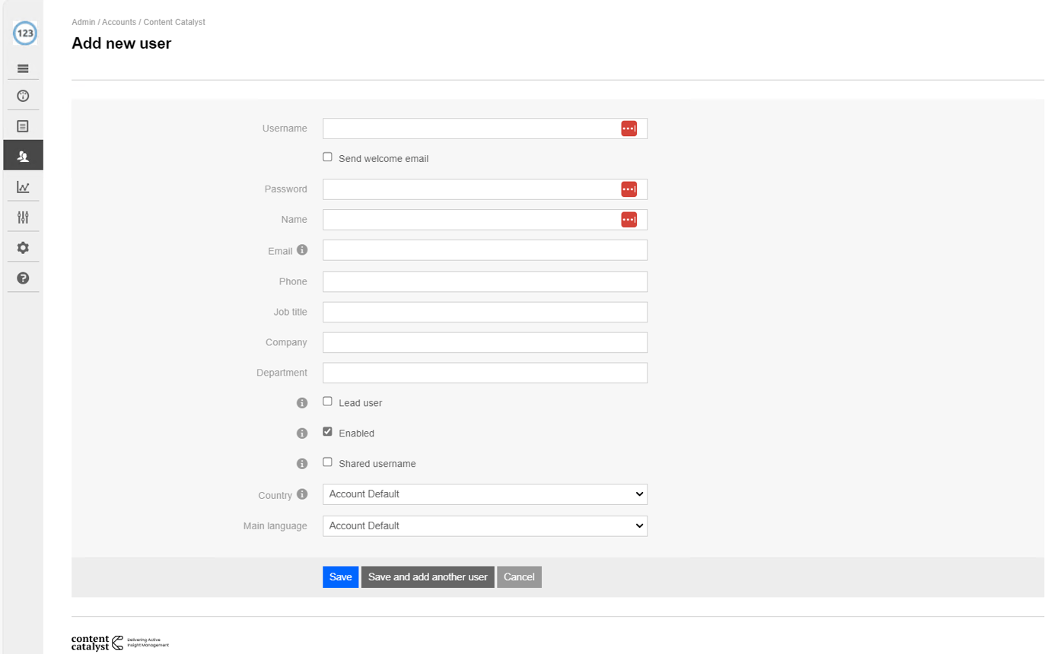Click the hamburger menu icon in sidebar
This screenshot has width=1047, height=654.
click(23, 68)
